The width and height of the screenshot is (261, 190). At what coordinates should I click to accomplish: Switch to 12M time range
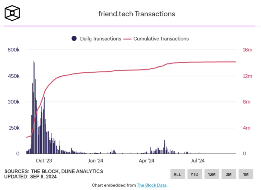pyautogui.click(x=212, y=174)
